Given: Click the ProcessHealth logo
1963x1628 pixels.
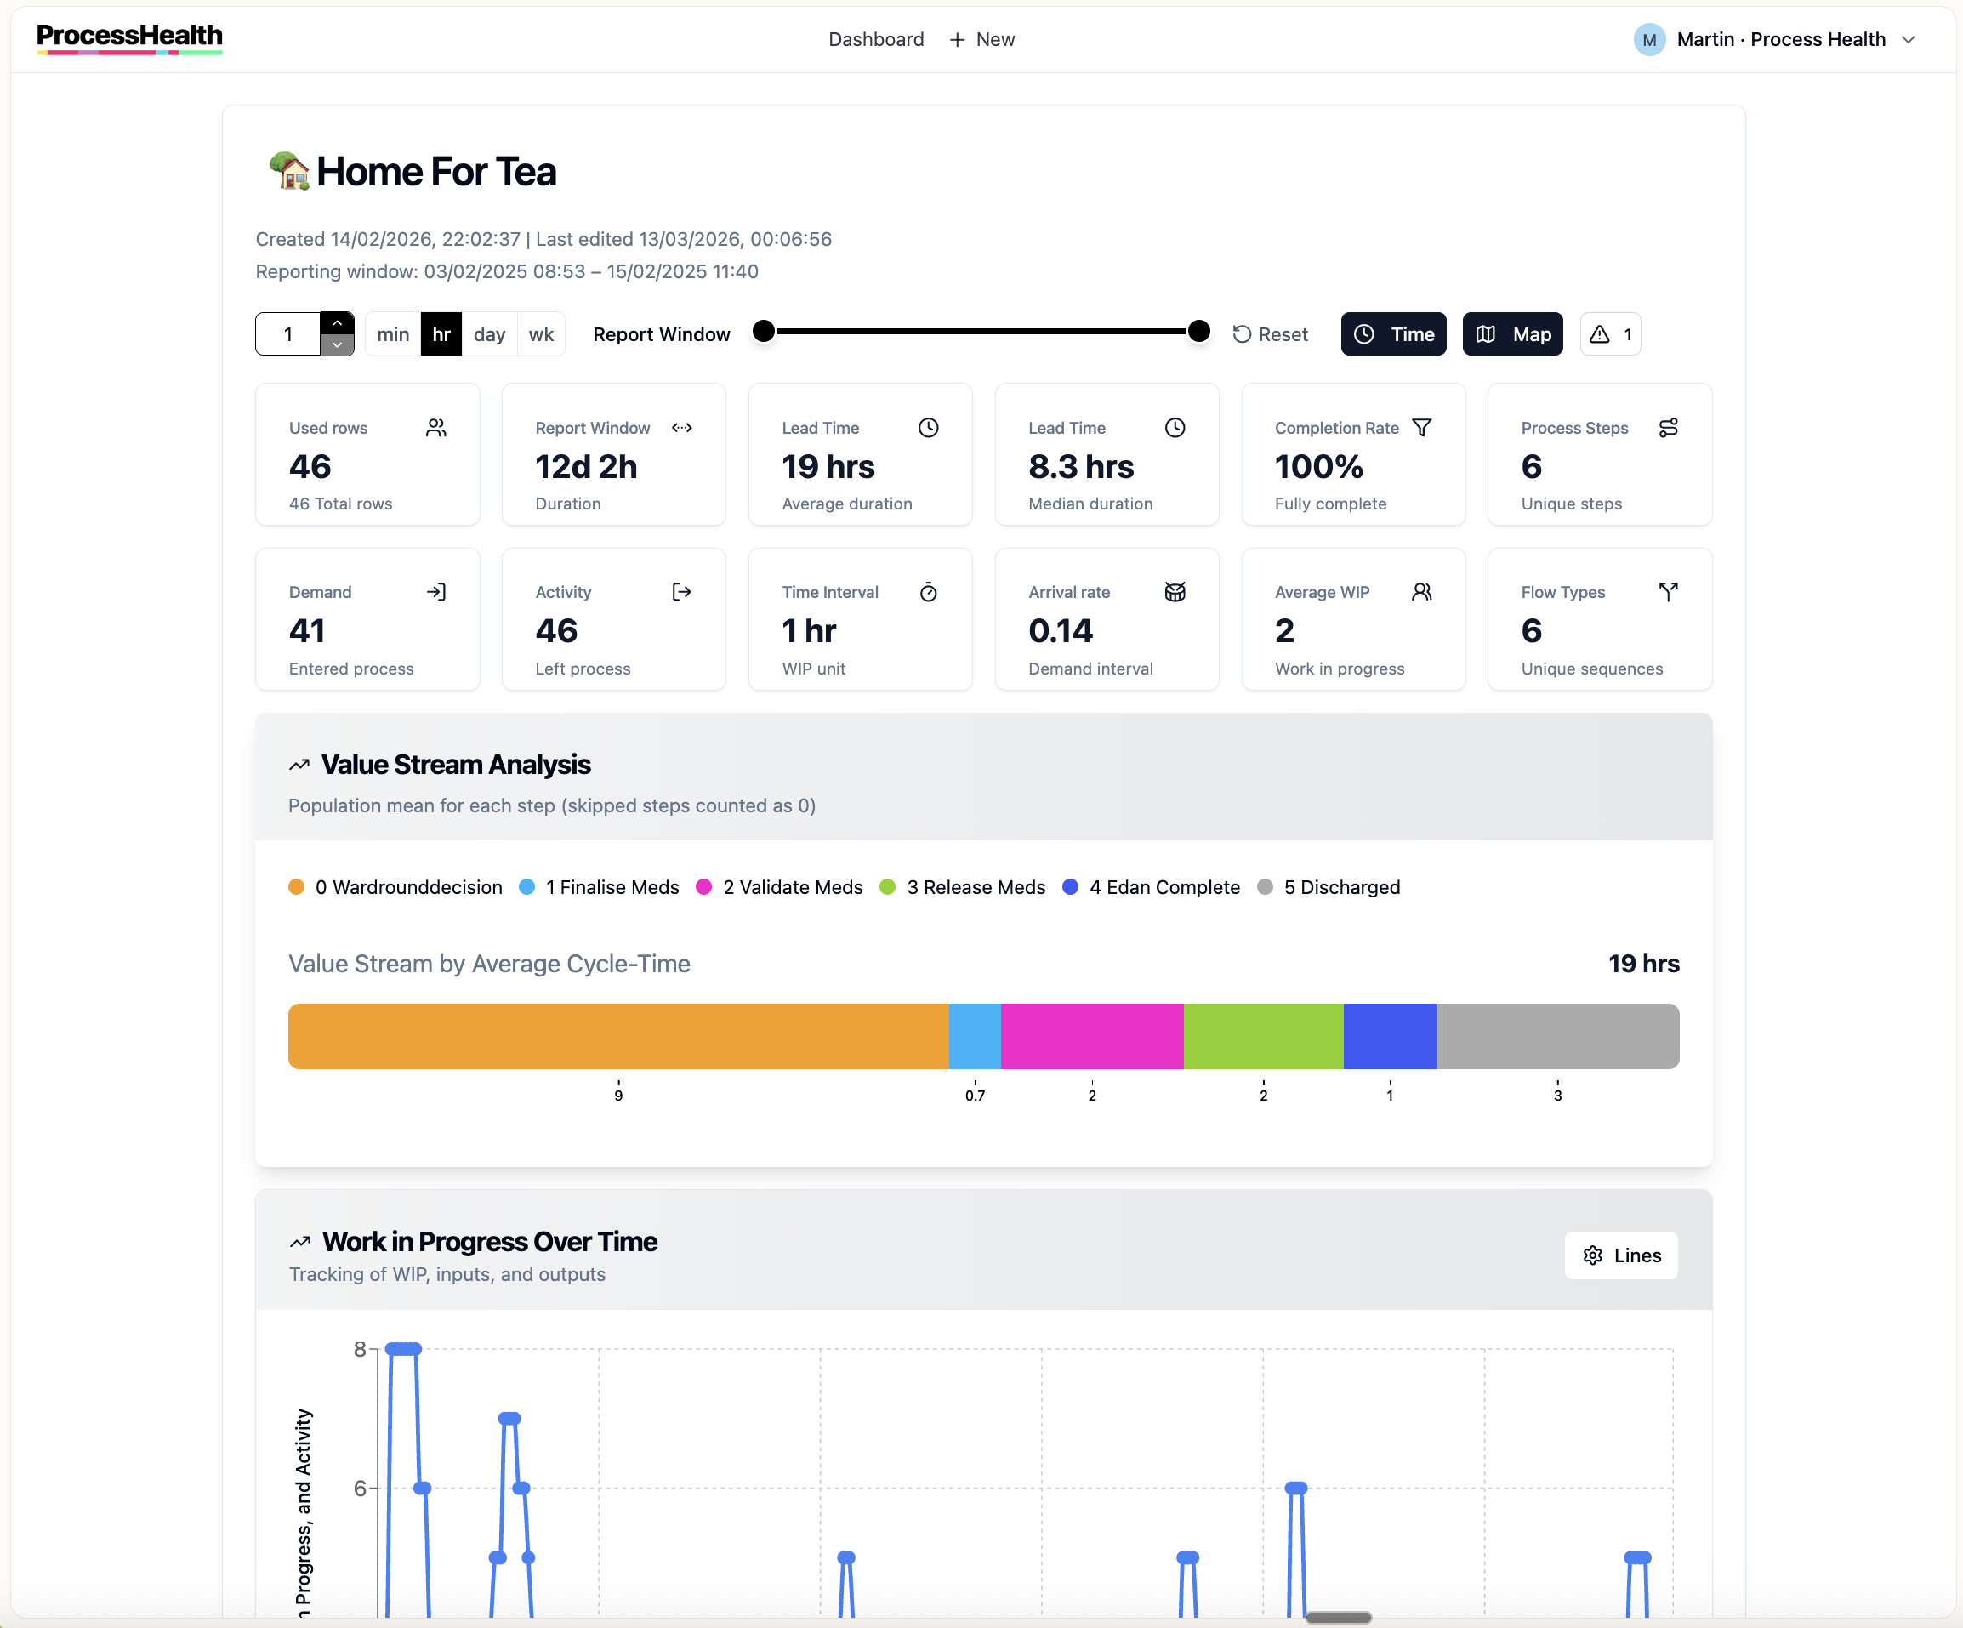Looking at the screenshot, I should pyautogui.click(x=129, y=37).
